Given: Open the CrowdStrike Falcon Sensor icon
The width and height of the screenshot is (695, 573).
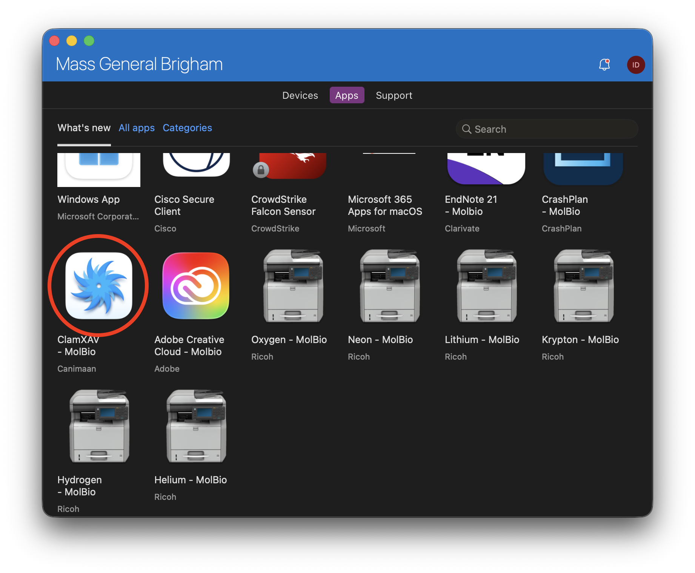Looking at the screenshot, I should [289, 166].
